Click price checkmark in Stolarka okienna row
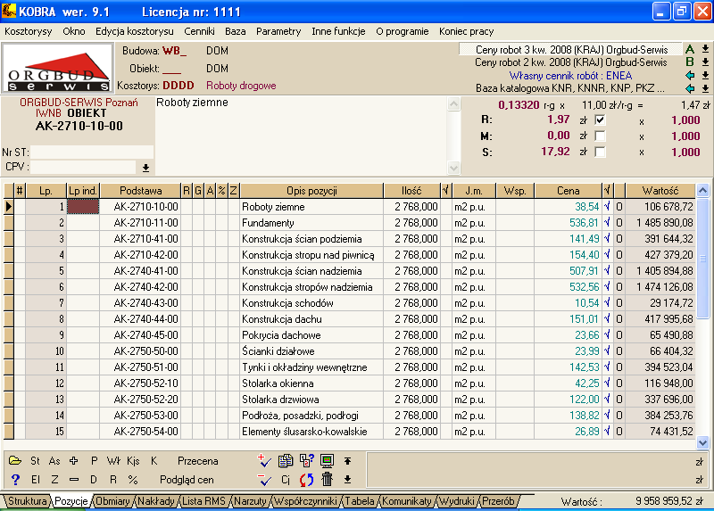 [607, 383]
